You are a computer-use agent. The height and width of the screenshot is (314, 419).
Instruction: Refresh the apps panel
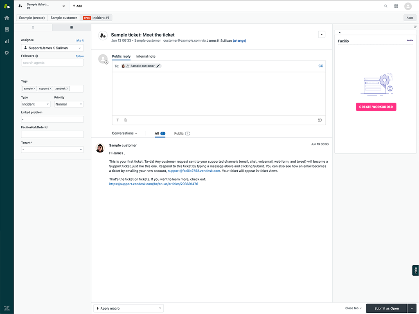[x=415, y=27]
